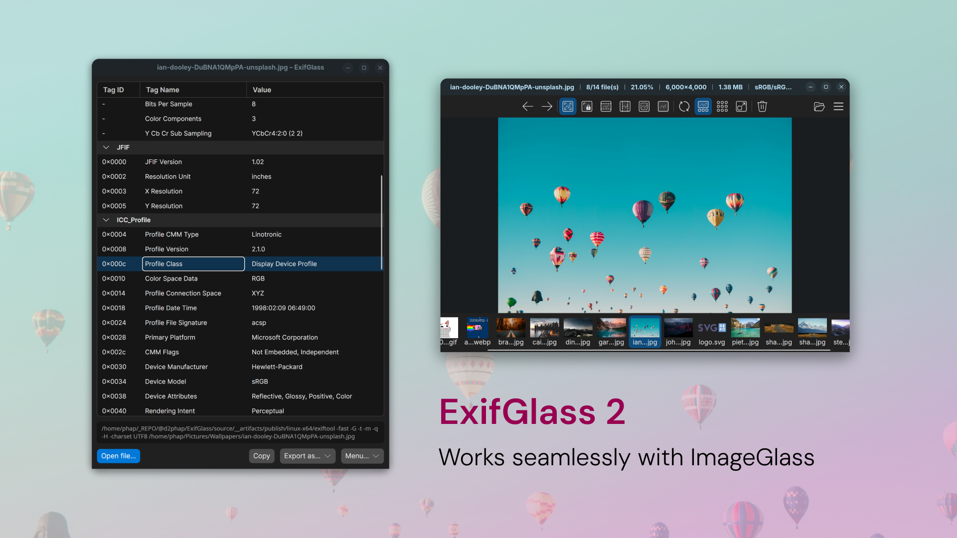Go to previous image in ImageGlass
The image size is (957, 538).
pyautogui.click(x=527, y=107)
